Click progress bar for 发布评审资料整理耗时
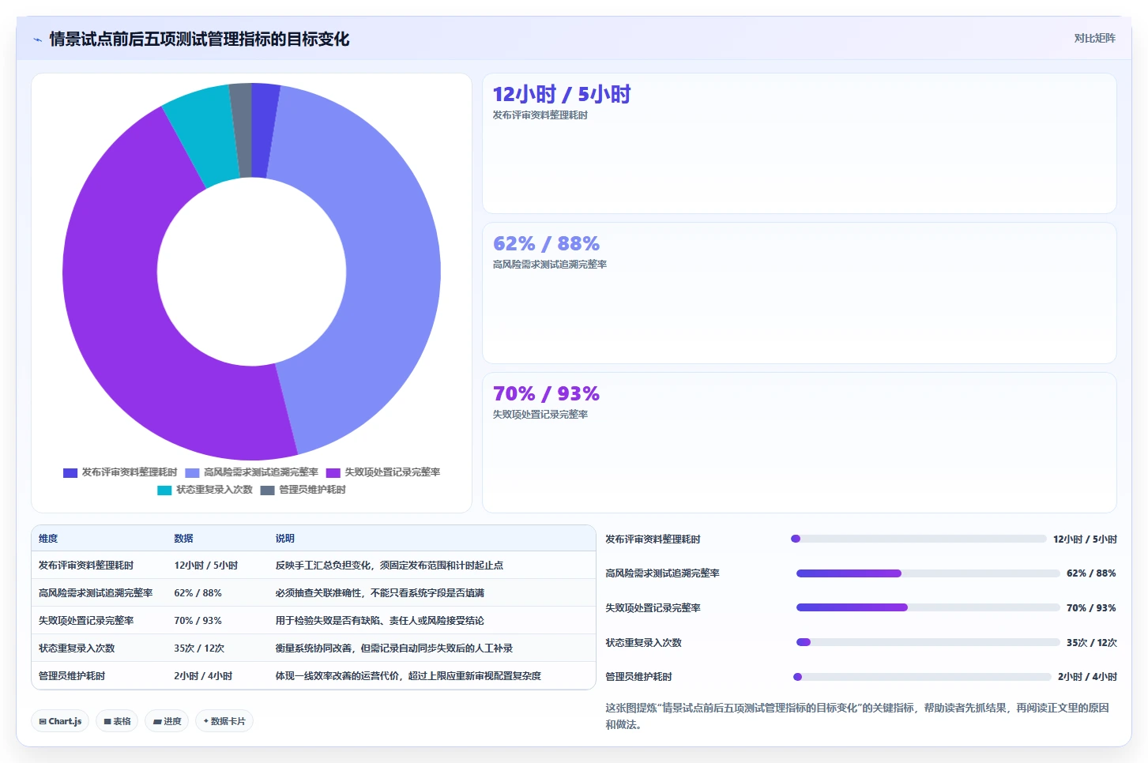Viewport: 1148px width, 763px height. pos(918,539)
